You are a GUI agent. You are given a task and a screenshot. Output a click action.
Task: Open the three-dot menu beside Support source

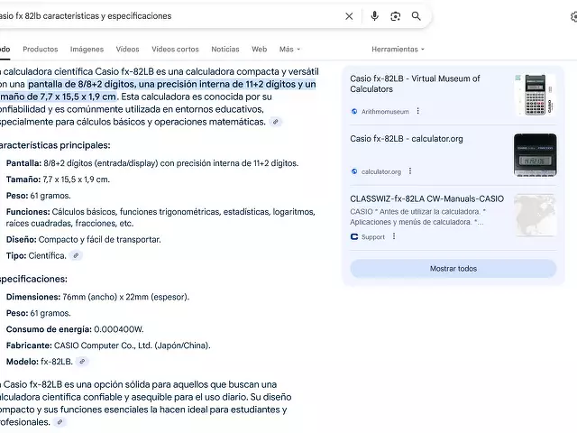pos(394,237)
